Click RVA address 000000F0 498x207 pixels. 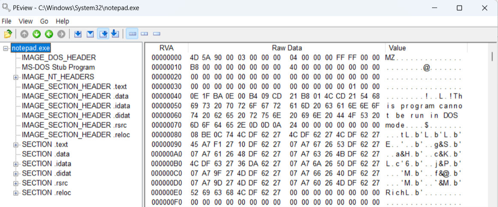[166, 202]
